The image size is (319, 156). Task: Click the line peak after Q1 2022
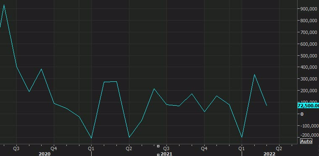pyautogui.click(x=254, y=75)
